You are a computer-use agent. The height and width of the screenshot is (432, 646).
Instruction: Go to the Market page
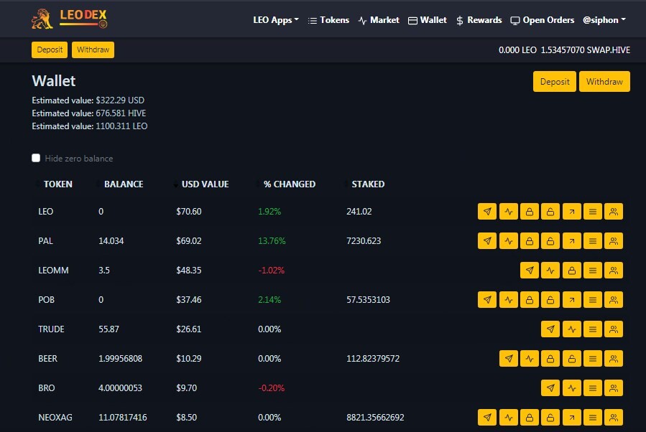pos(379,20)
